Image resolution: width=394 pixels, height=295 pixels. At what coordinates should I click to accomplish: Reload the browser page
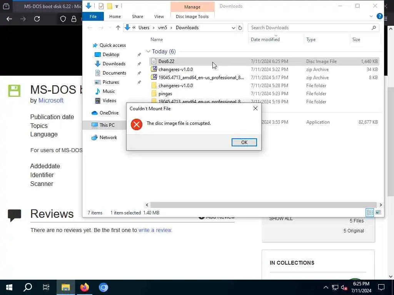coord(37,19)
